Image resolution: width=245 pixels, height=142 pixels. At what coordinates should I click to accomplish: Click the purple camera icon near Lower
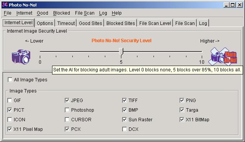(21, 57)
